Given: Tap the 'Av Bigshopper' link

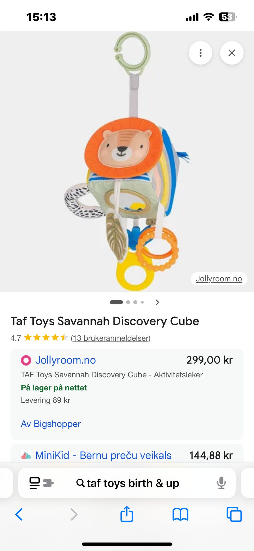Looking at the screenshot, I should (51, 424).
